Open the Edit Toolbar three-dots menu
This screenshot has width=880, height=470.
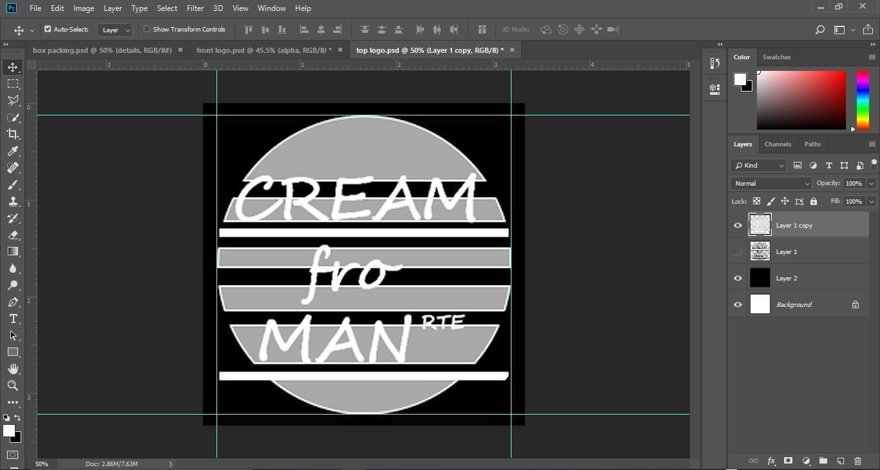coord(13,402)
